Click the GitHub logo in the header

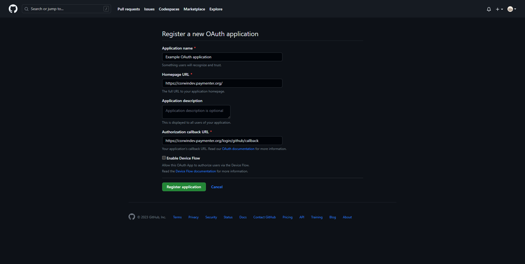(x=13, y=9)
